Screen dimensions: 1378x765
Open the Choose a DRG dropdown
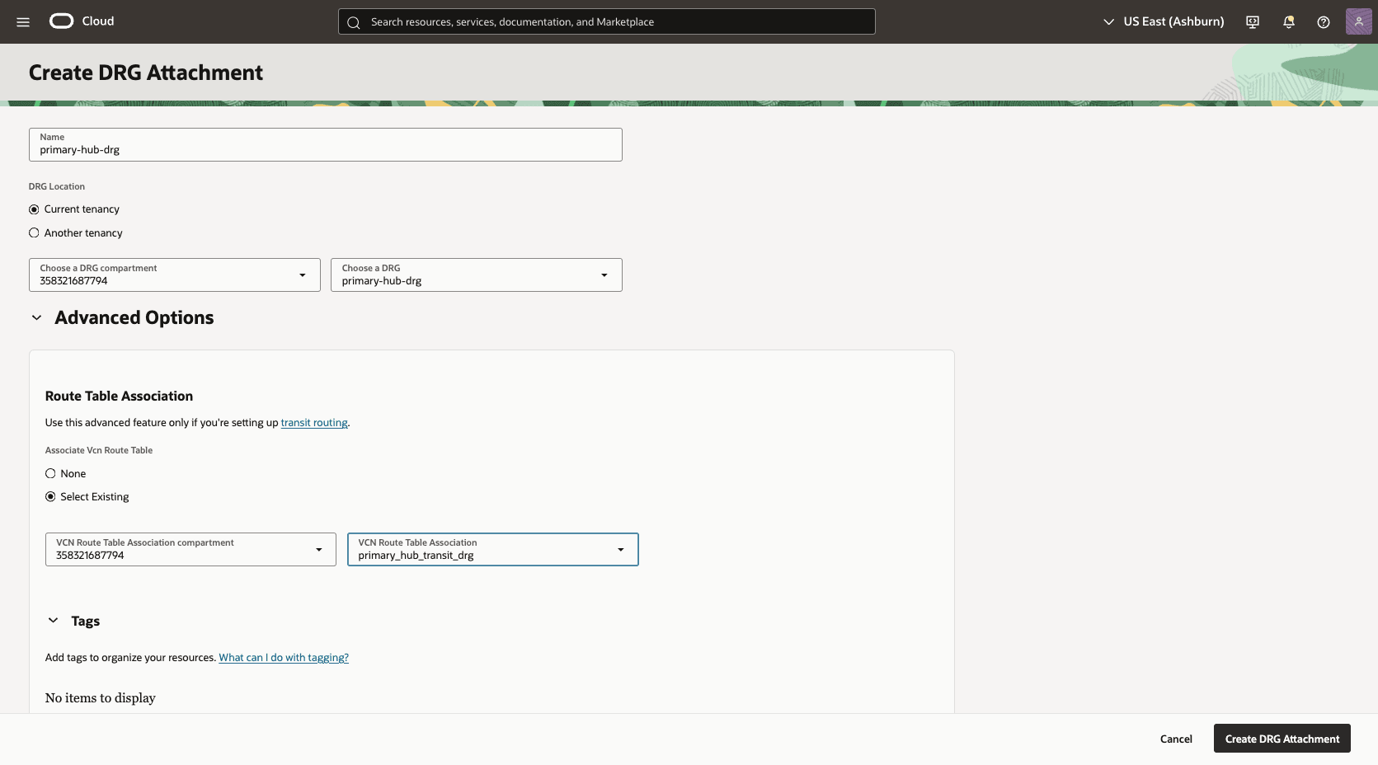coord(604,275)
